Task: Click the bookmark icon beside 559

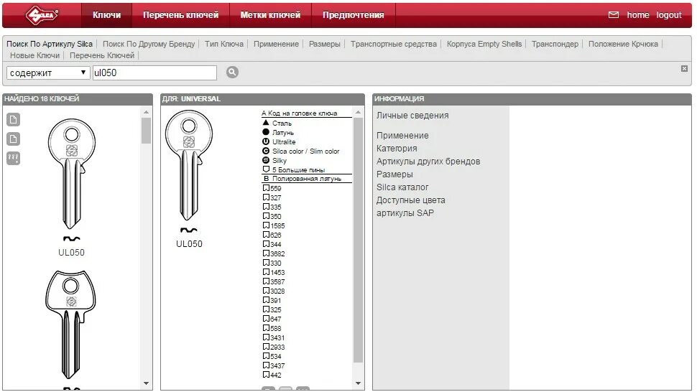Action: 267,188
